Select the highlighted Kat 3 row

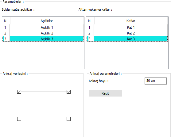click(x=127, y=39)
